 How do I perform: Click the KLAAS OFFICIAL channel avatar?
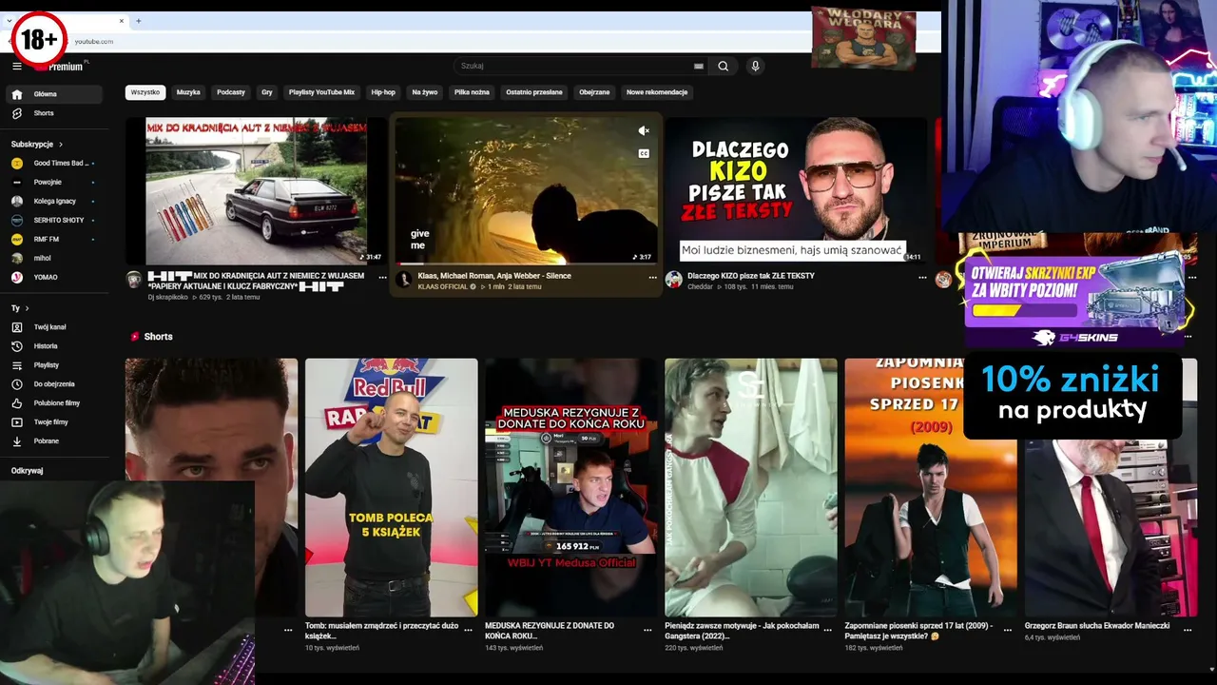[404, 280]
